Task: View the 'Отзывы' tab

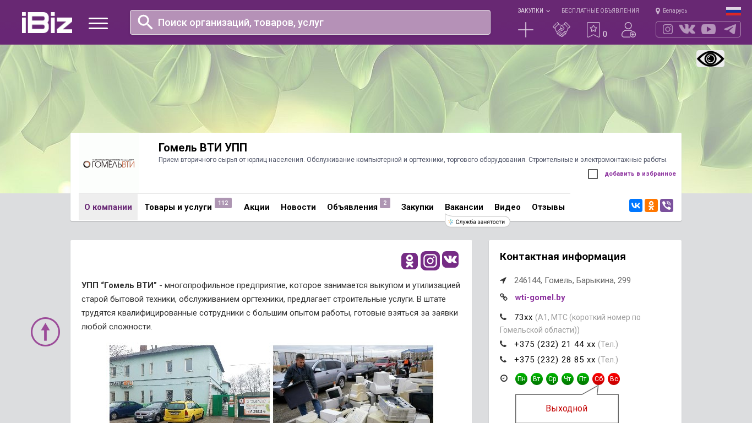Action: (x=548, y=207)
